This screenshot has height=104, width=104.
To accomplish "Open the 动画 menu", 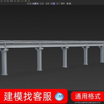I will coord(5,1).
